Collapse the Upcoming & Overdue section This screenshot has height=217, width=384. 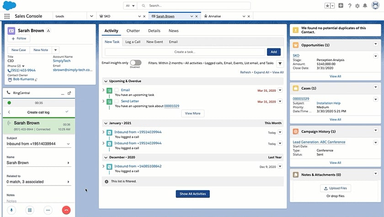[x=106, y=81]
